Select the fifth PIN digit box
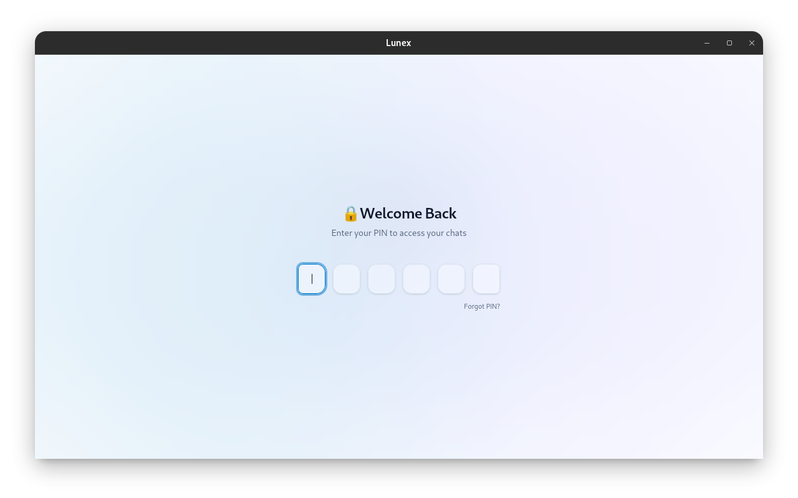 click(451, 279)
